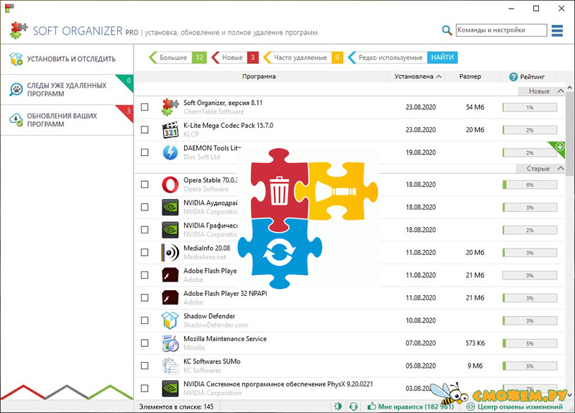Click Soft Organizer's 1% rating bar
The height and width of the screenshot is (413, 575).
point(530,107)
